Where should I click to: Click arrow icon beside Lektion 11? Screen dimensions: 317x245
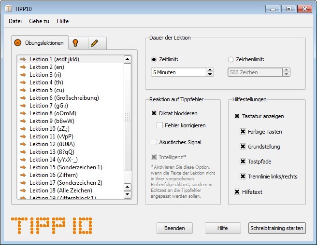[x=23, y=136]
